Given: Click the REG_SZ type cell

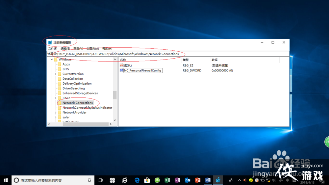Looking at the screenshot, I should 188,66.
